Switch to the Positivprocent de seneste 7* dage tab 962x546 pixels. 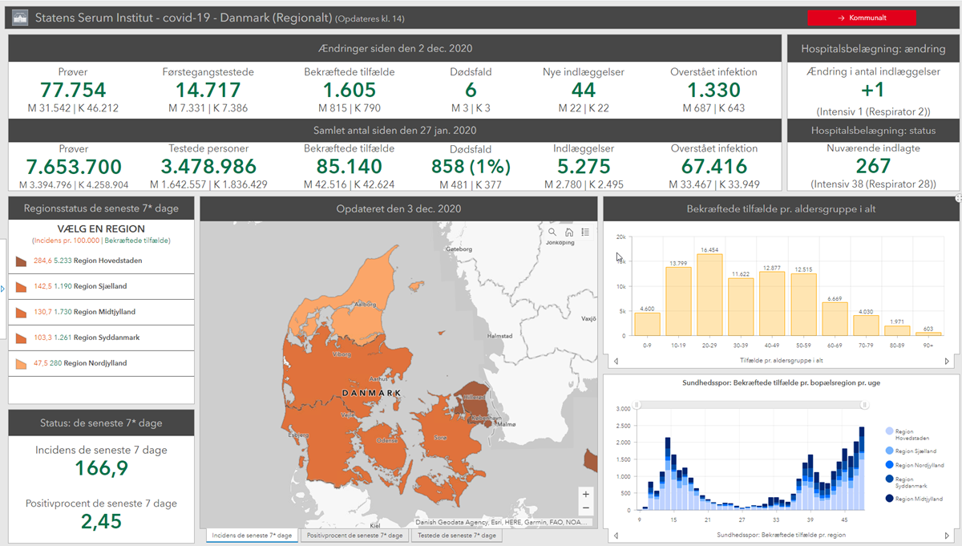(x=354, y=535)
